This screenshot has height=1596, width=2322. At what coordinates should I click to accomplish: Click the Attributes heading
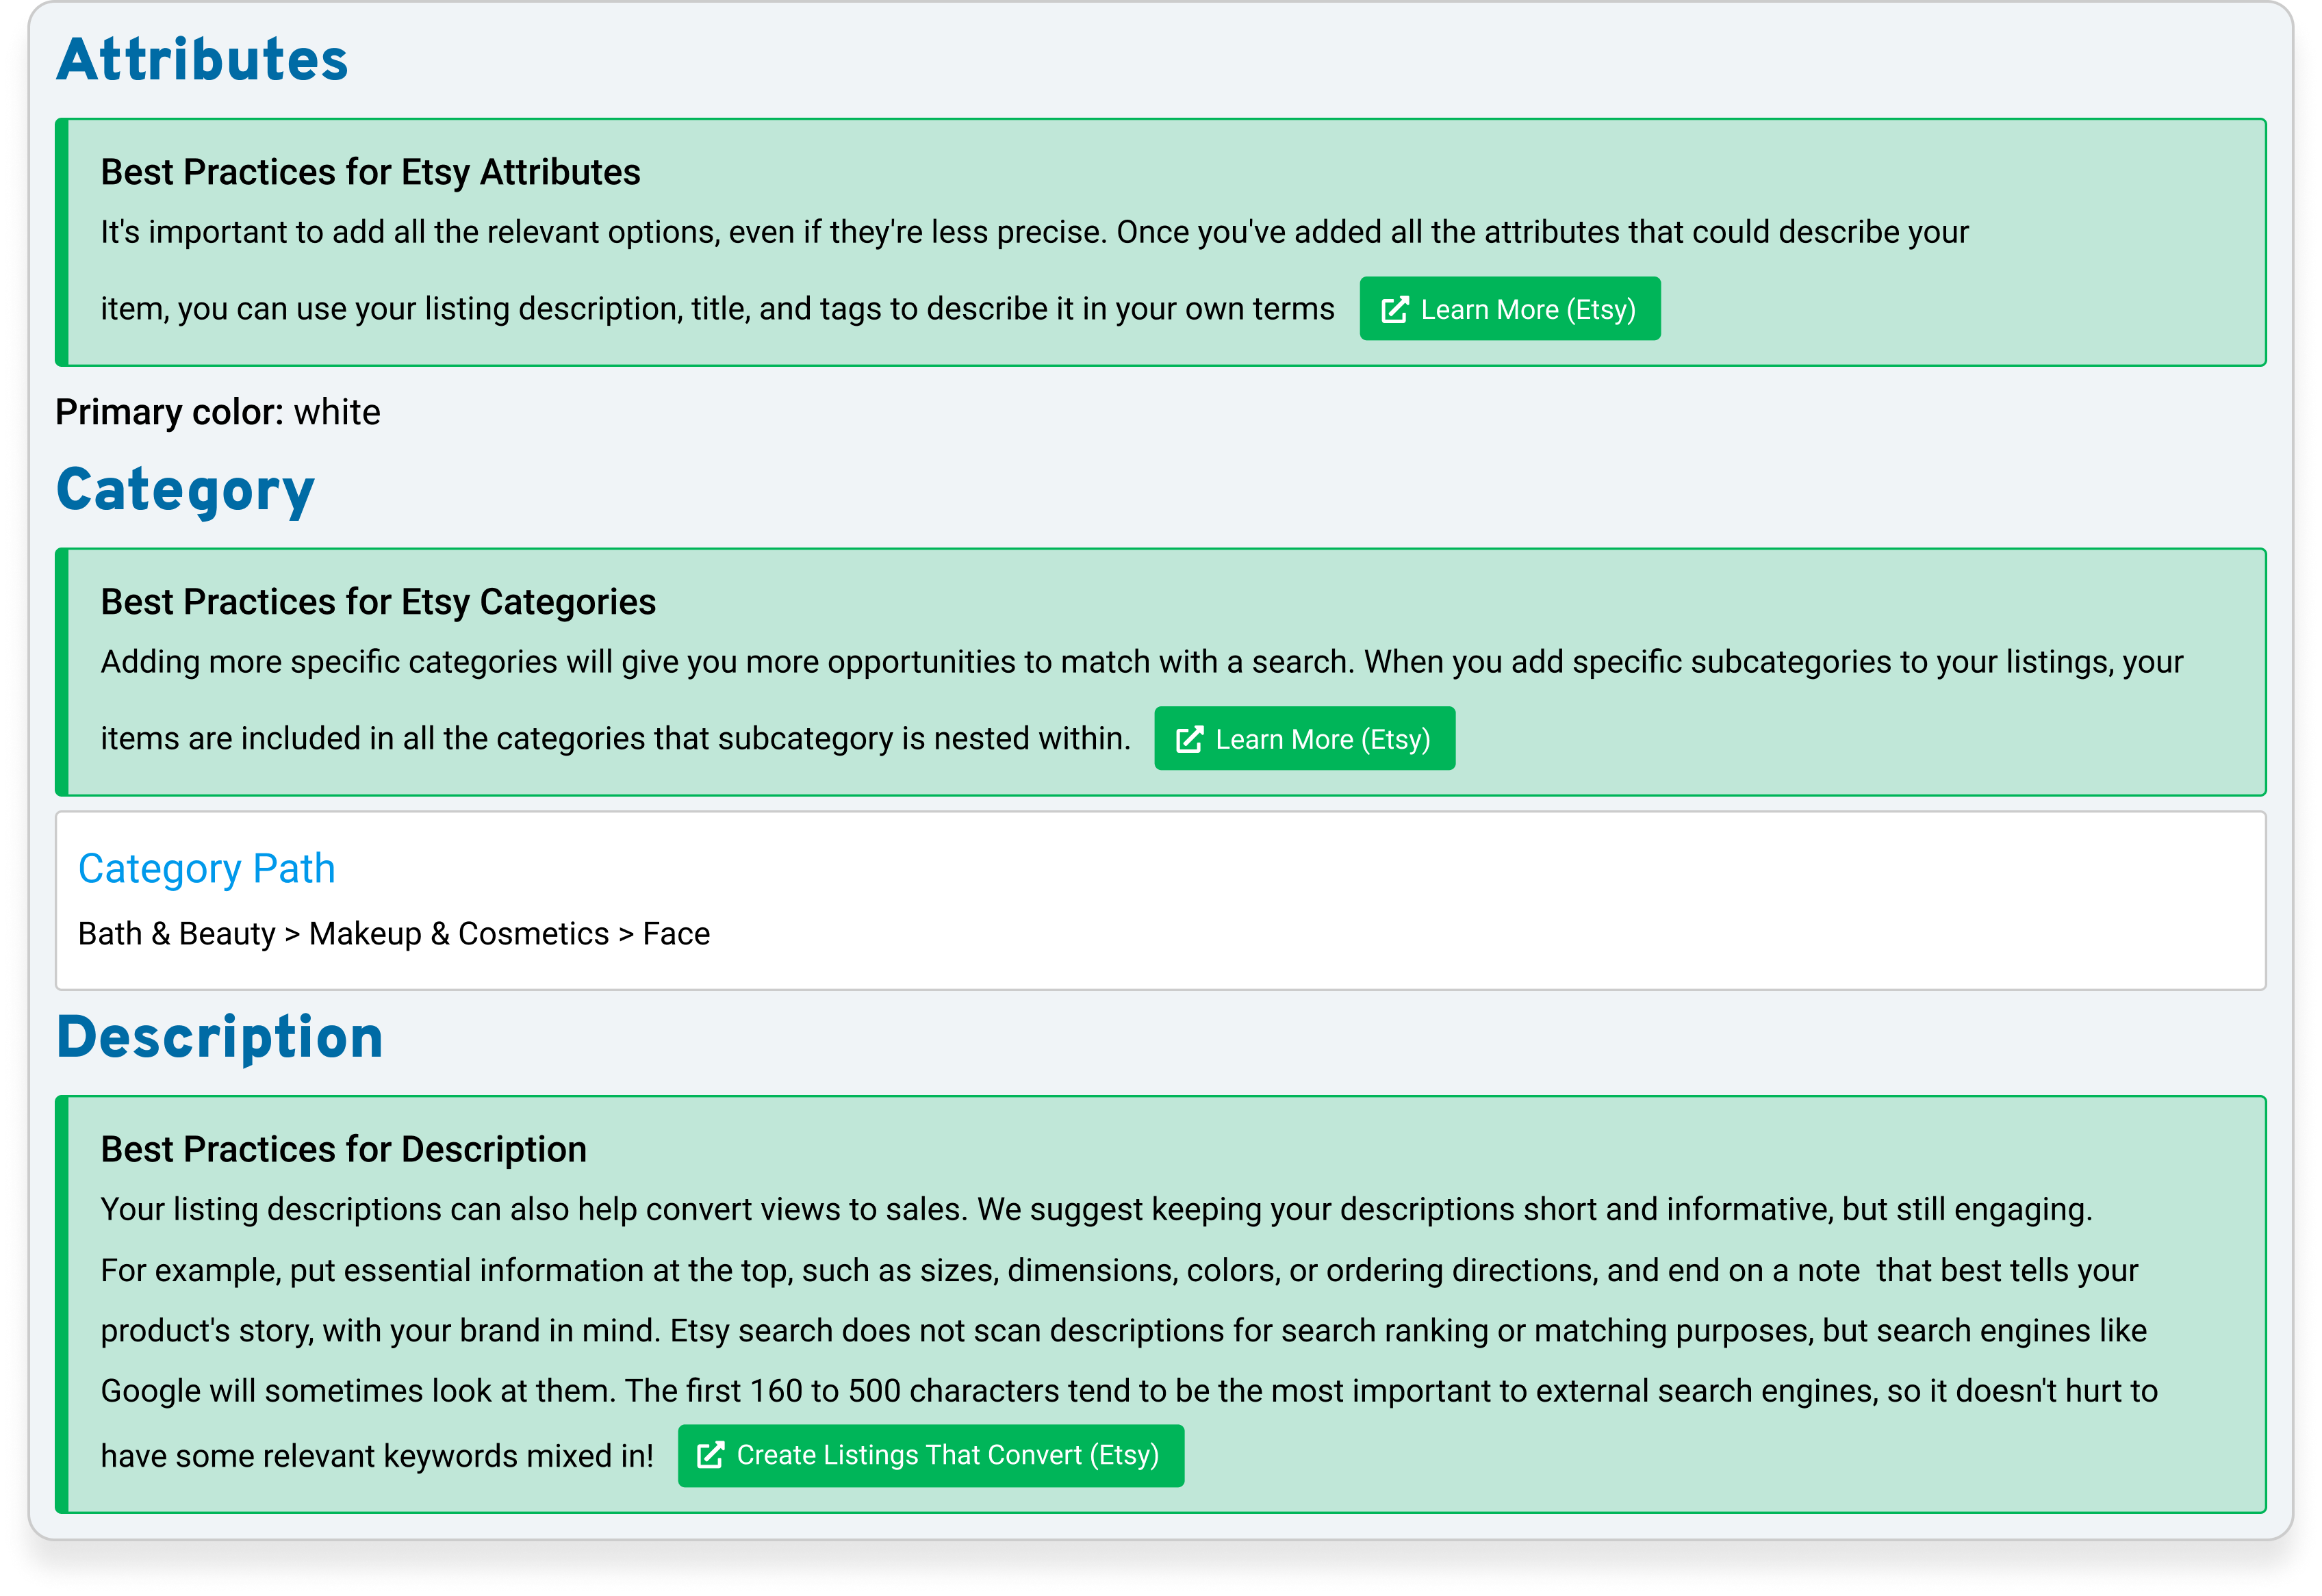[x=202, y=59]
